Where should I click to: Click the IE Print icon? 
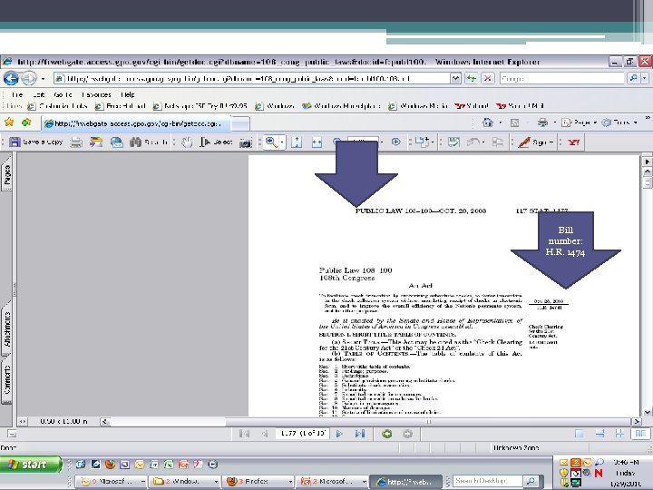[x=542, y=122]
